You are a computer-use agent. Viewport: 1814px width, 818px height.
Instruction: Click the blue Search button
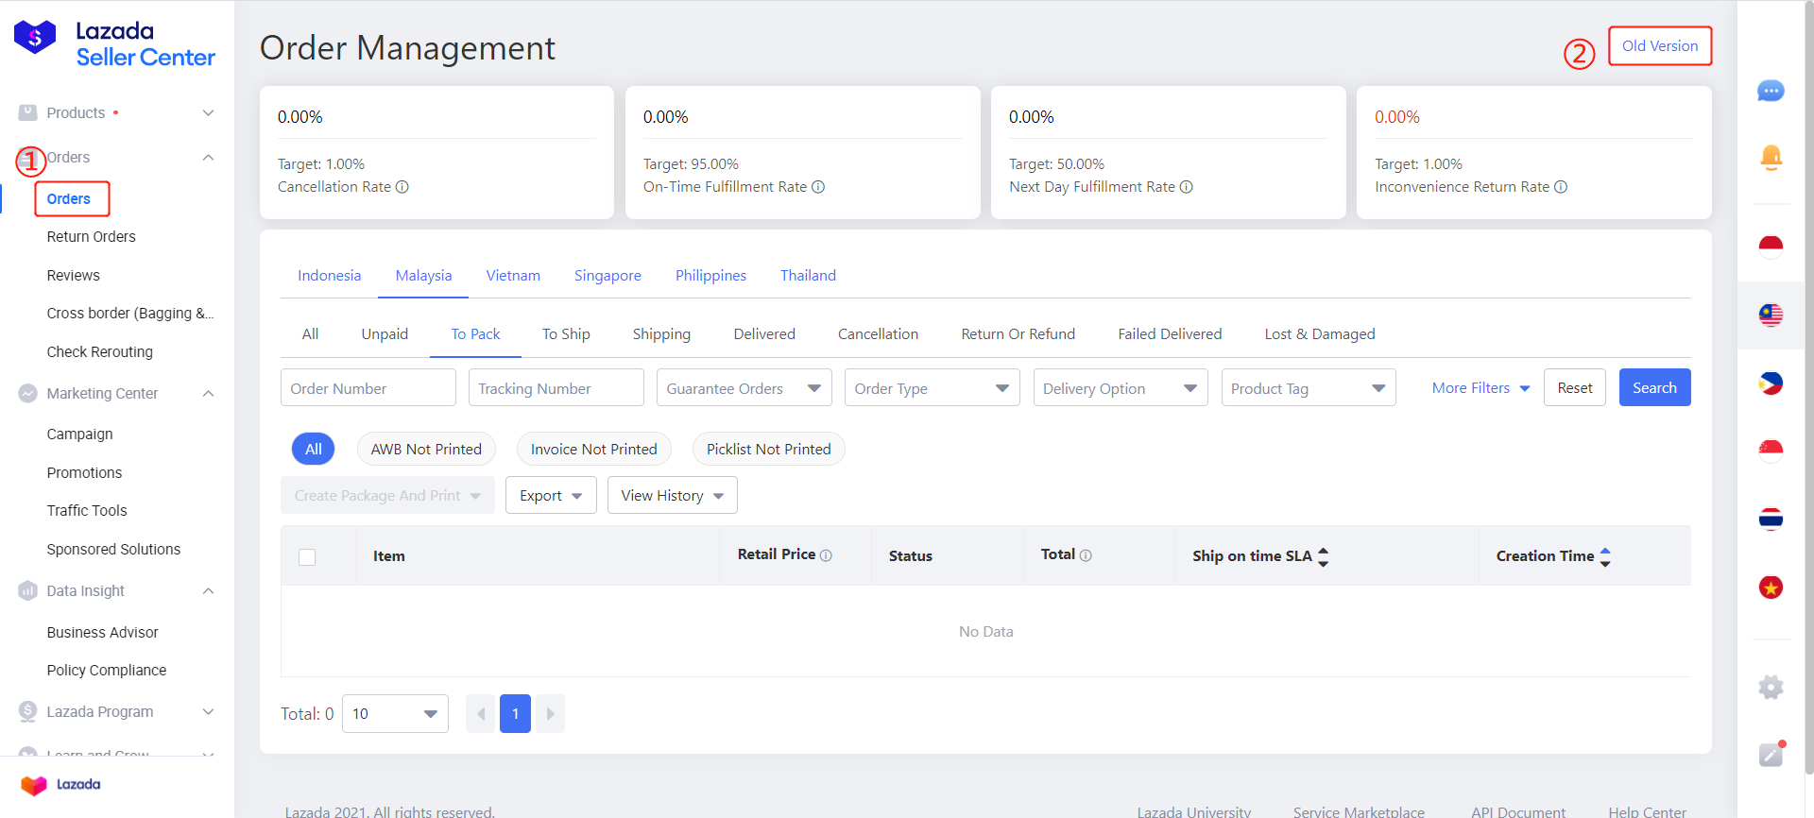click(x=1654, y=387)
